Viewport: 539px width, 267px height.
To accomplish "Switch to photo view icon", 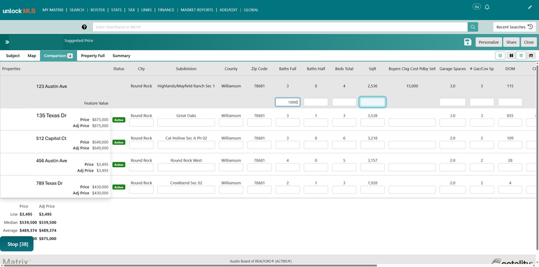I will 531,55.
